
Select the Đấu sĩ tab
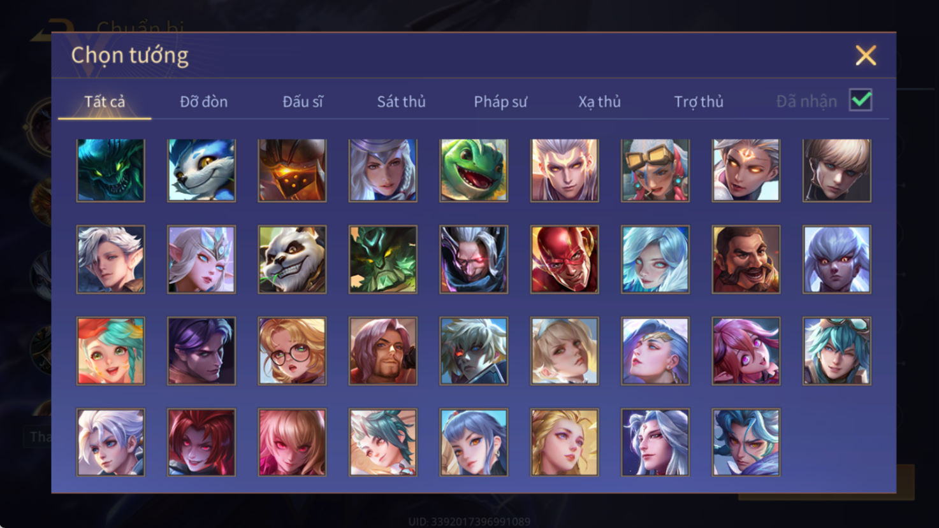tap(303, 101)
